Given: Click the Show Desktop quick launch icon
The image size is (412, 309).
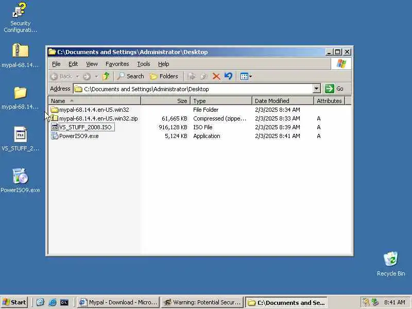Looking at the screenshot, I should point(40,302).
